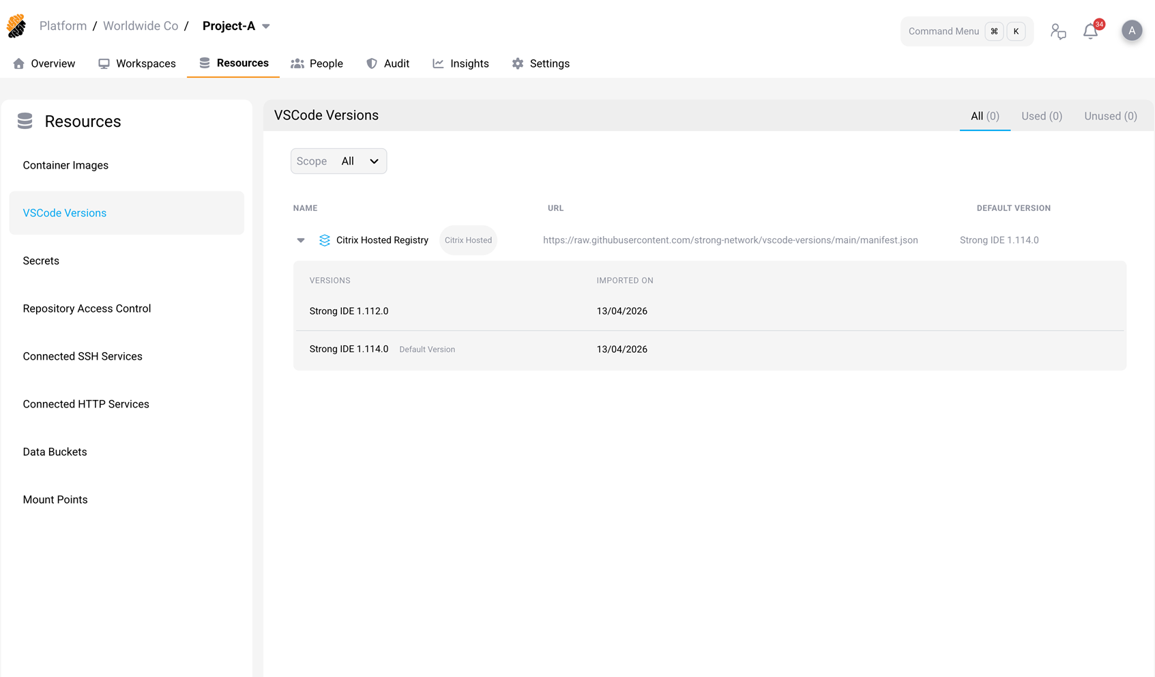1155x677 pixels.
Task: Open the Project-A dropdown arrow
Action: tap(266, 27)
